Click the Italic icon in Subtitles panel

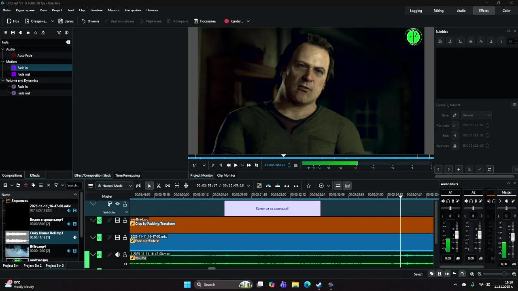(450, 41)
